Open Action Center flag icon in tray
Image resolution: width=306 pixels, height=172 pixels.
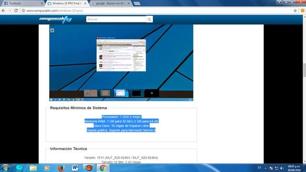[271, 168]
